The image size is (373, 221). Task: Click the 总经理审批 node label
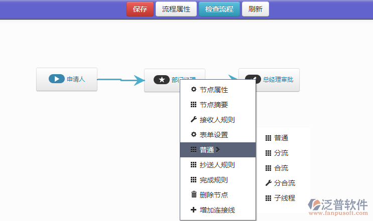[x=278, y=80]
